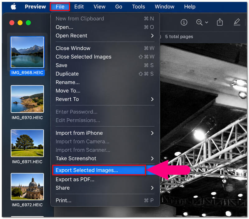Open the Help menu

pyautogui.click(x=190, y=7)
